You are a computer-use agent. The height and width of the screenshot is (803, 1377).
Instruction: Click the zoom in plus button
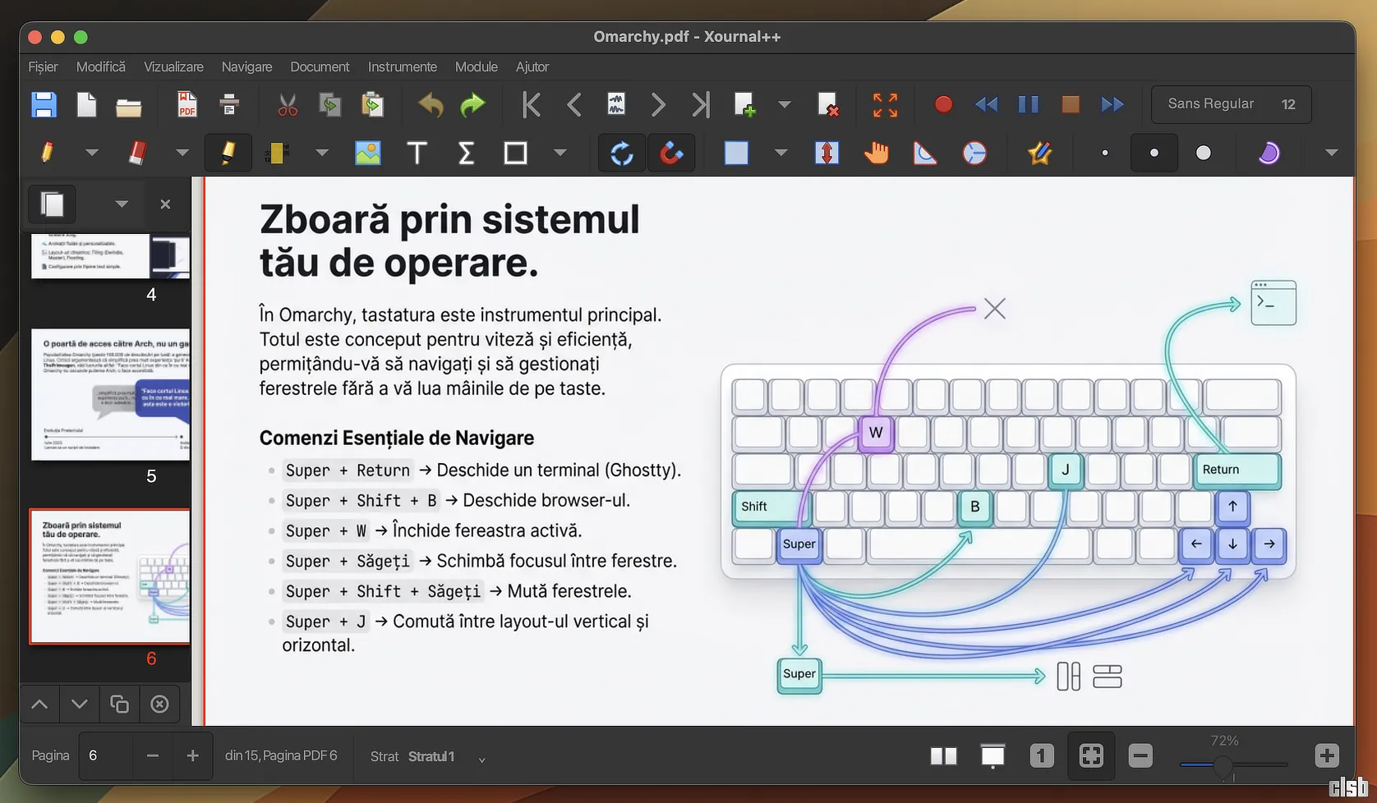coord(1326,755)
